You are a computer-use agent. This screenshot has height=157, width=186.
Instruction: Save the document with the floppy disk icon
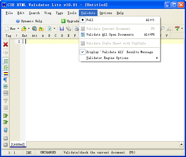tap(62, 29)
